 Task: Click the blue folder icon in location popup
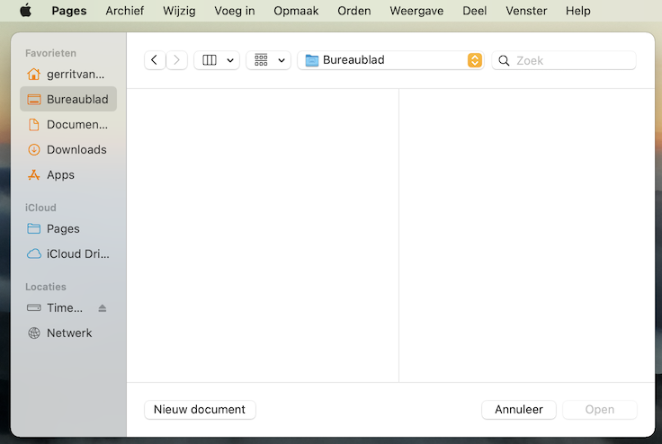point(311,60)
